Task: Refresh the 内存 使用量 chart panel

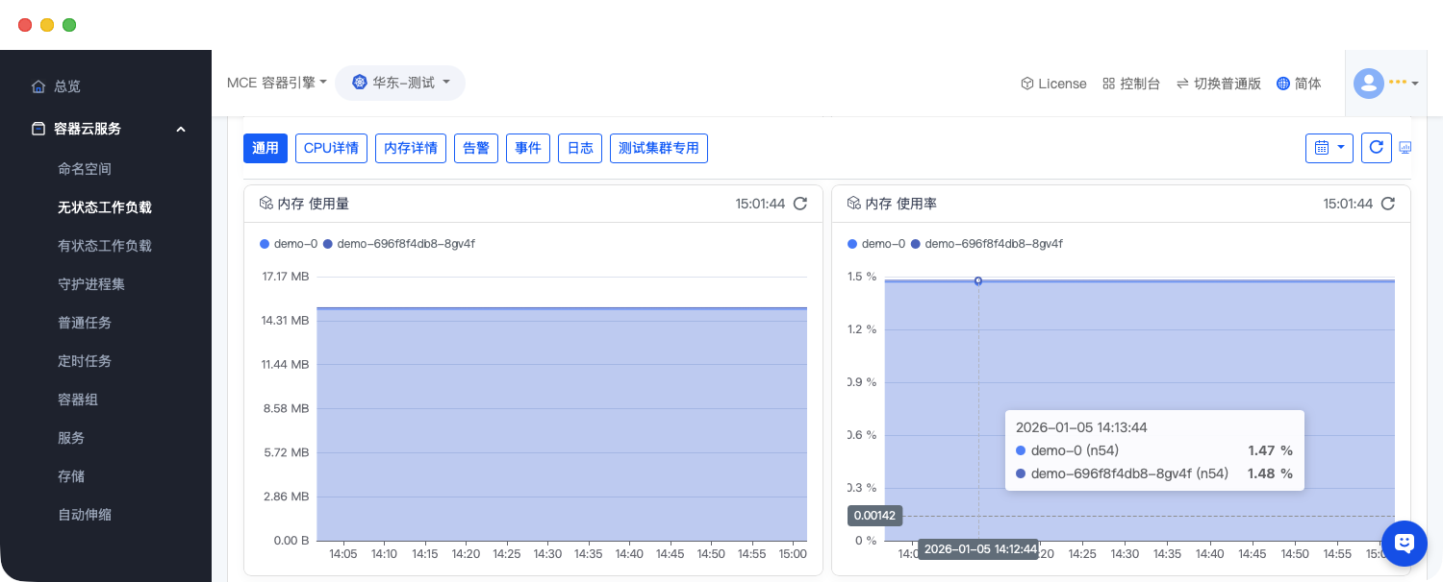Action: pyautogui.click(x=799, y=204)
